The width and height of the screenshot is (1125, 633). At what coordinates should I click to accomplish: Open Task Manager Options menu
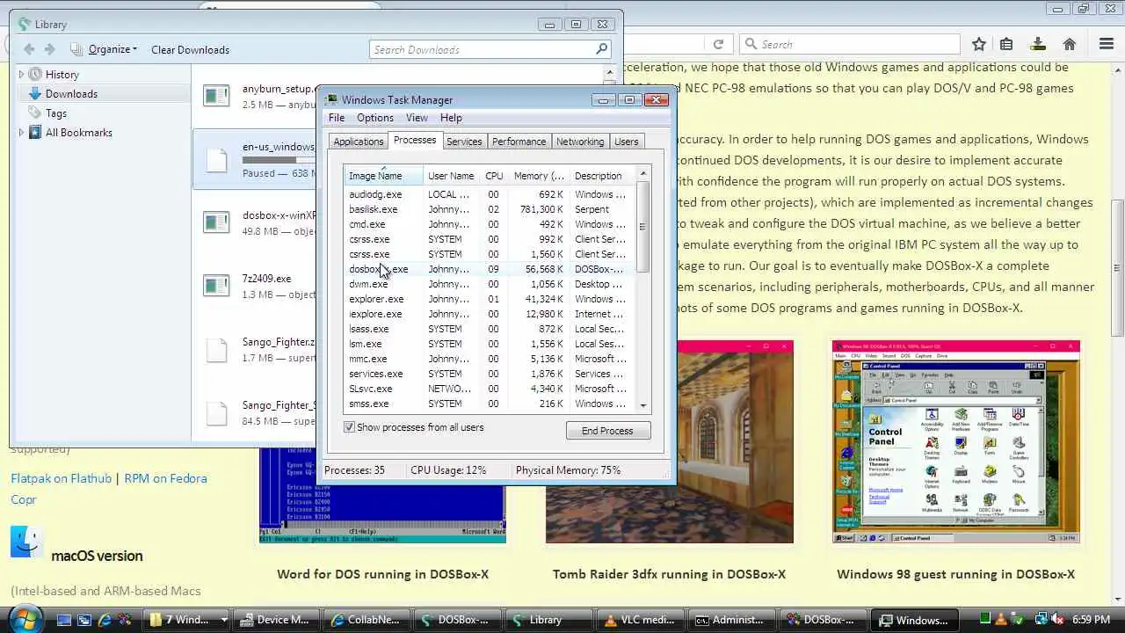point(375,118)
